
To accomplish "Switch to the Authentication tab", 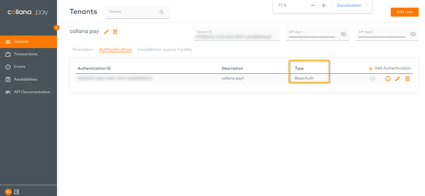I will tap(116, 50).
